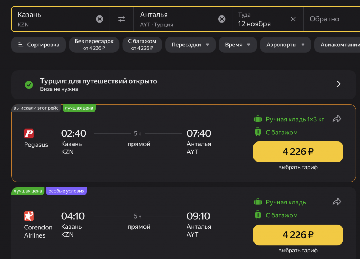Clear the Казань departure city field
Viewport: 360px width, 259px height.
tap(100, 19)
